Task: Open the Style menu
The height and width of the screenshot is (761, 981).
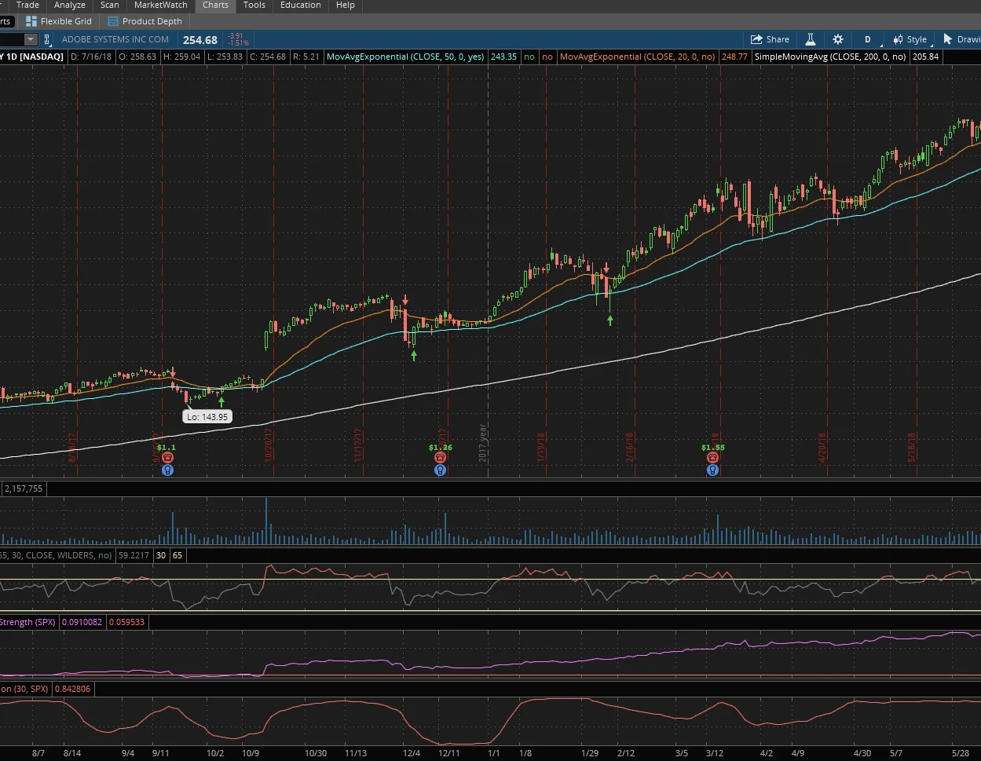Action: 910,39
